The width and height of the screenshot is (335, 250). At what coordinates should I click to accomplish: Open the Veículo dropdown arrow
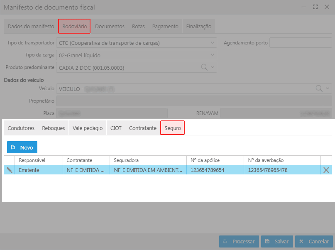point(328,88)
